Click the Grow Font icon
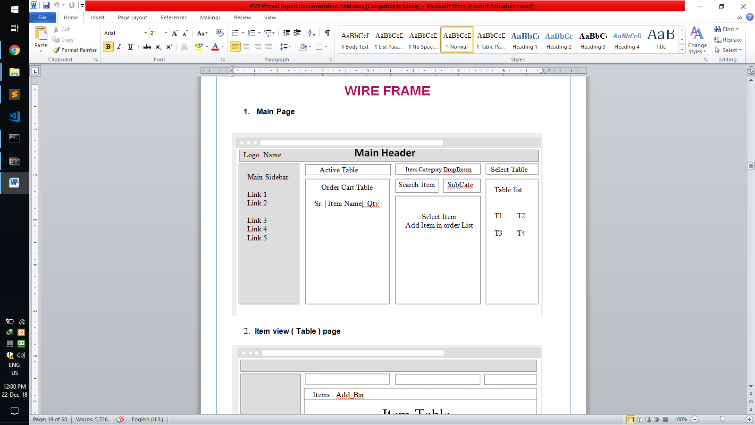The height and width of the screenshot is (425, 755). [175, 33]
